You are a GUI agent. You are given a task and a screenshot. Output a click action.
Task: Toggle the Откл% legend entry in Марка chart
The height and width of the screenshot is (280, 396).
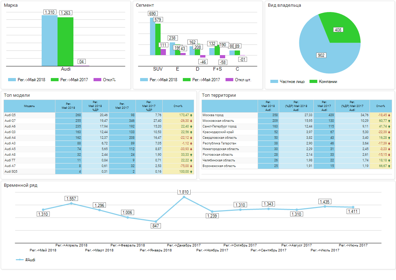(104, 80)
